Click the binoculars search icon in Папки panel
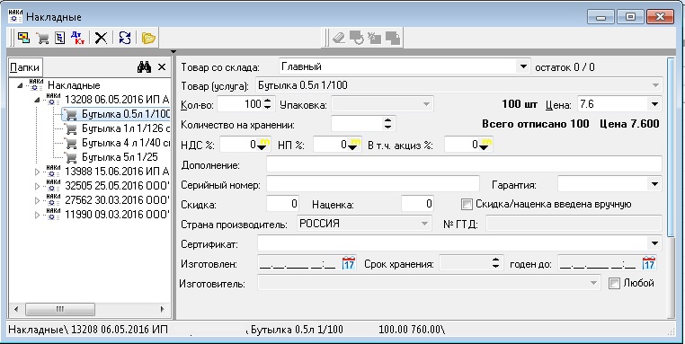Screen dimensions: 685x344 tap(144, 67)
